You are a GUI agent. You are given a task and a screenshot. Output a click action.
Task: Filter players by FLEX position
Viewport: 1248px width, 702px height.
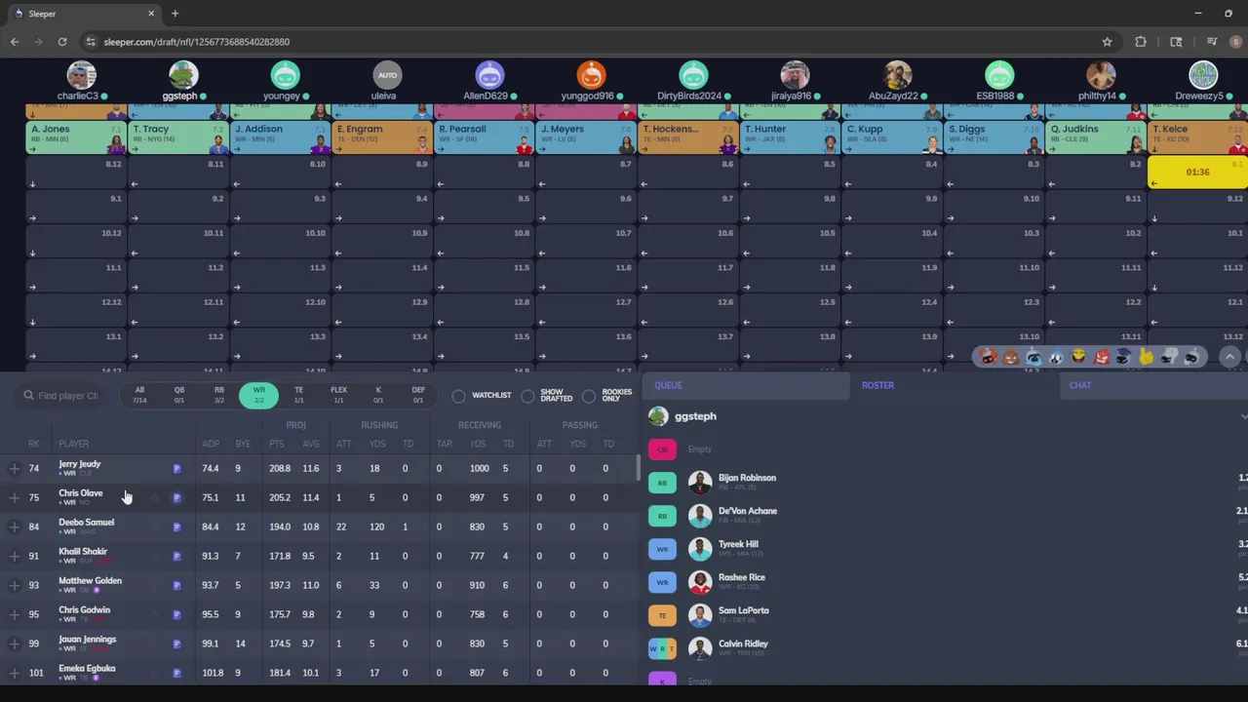click(338, 395)
